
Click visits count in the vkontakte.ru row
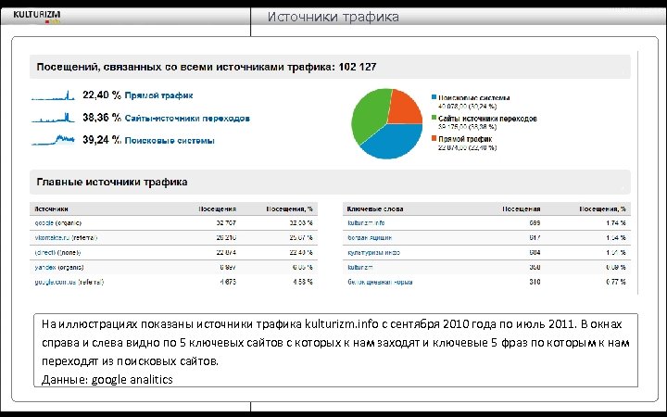(226, 238)
